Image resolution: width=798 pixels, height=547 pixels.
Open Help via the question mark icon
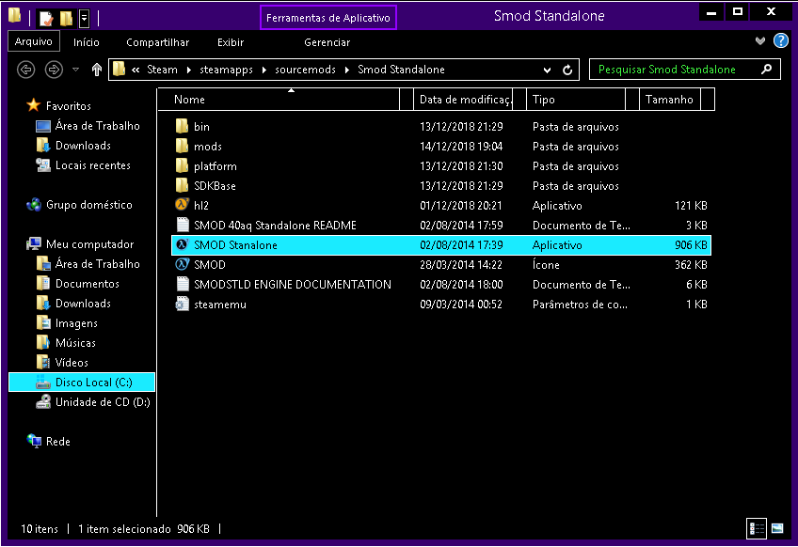click(781, 40)
